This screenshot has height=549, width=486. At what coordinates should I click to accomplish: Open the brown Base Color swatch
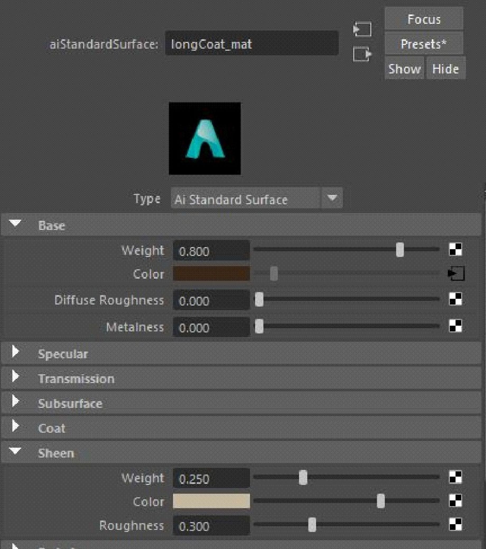pos(212,273)
